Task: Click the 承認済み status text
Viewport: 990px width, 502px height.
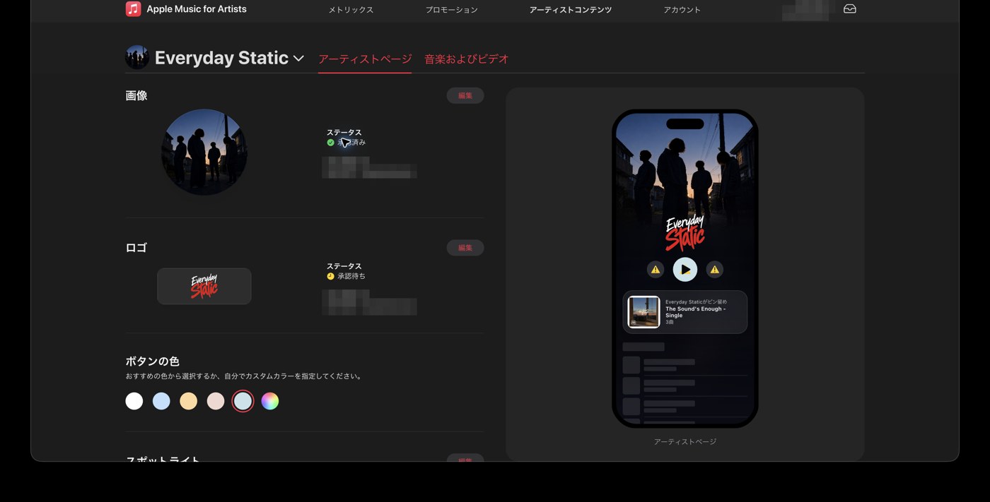Action: click(351, 143)
